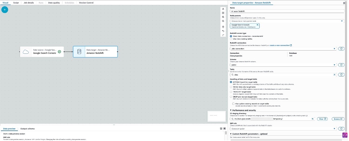Select Glue Data Catalog tables access type

coord(231,39)
